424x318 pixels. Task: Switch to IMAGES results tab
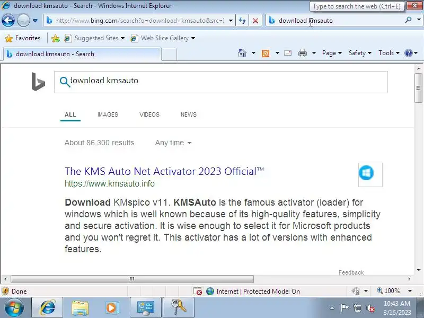point(108,114)
